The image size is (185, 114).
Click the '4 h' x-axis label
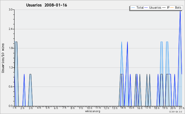tap(39, 108)
